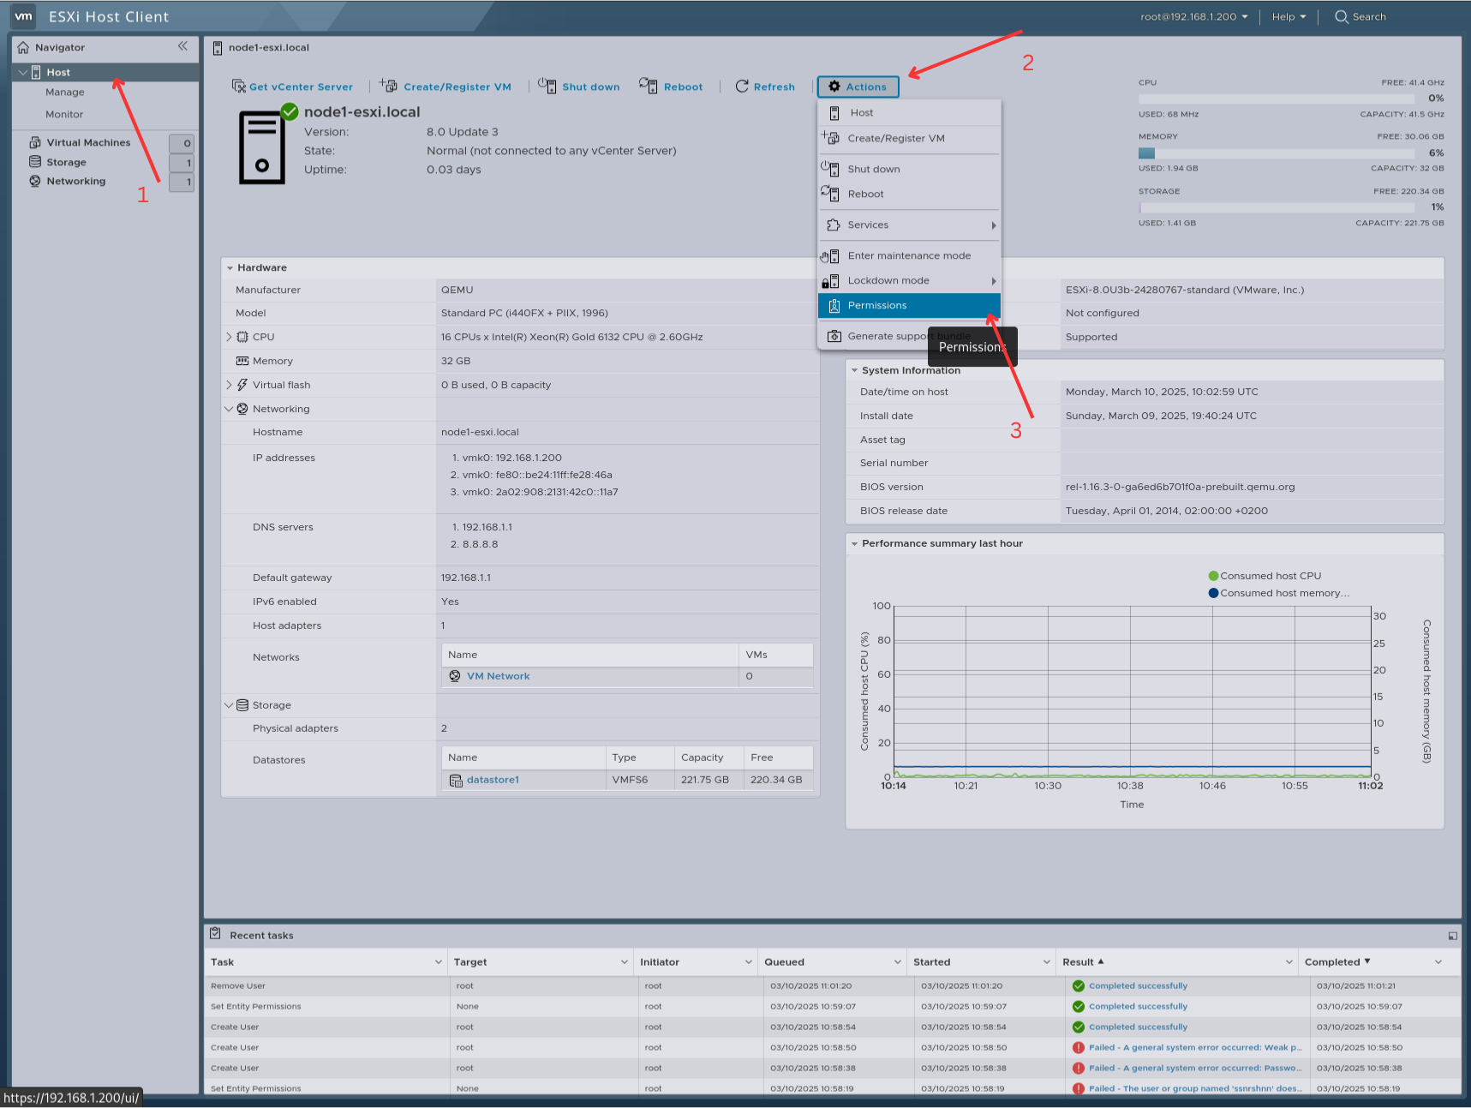Click the Refresh icon in the toolbar
This screenshot has width=1471, height=1108.
coord(742,87)
